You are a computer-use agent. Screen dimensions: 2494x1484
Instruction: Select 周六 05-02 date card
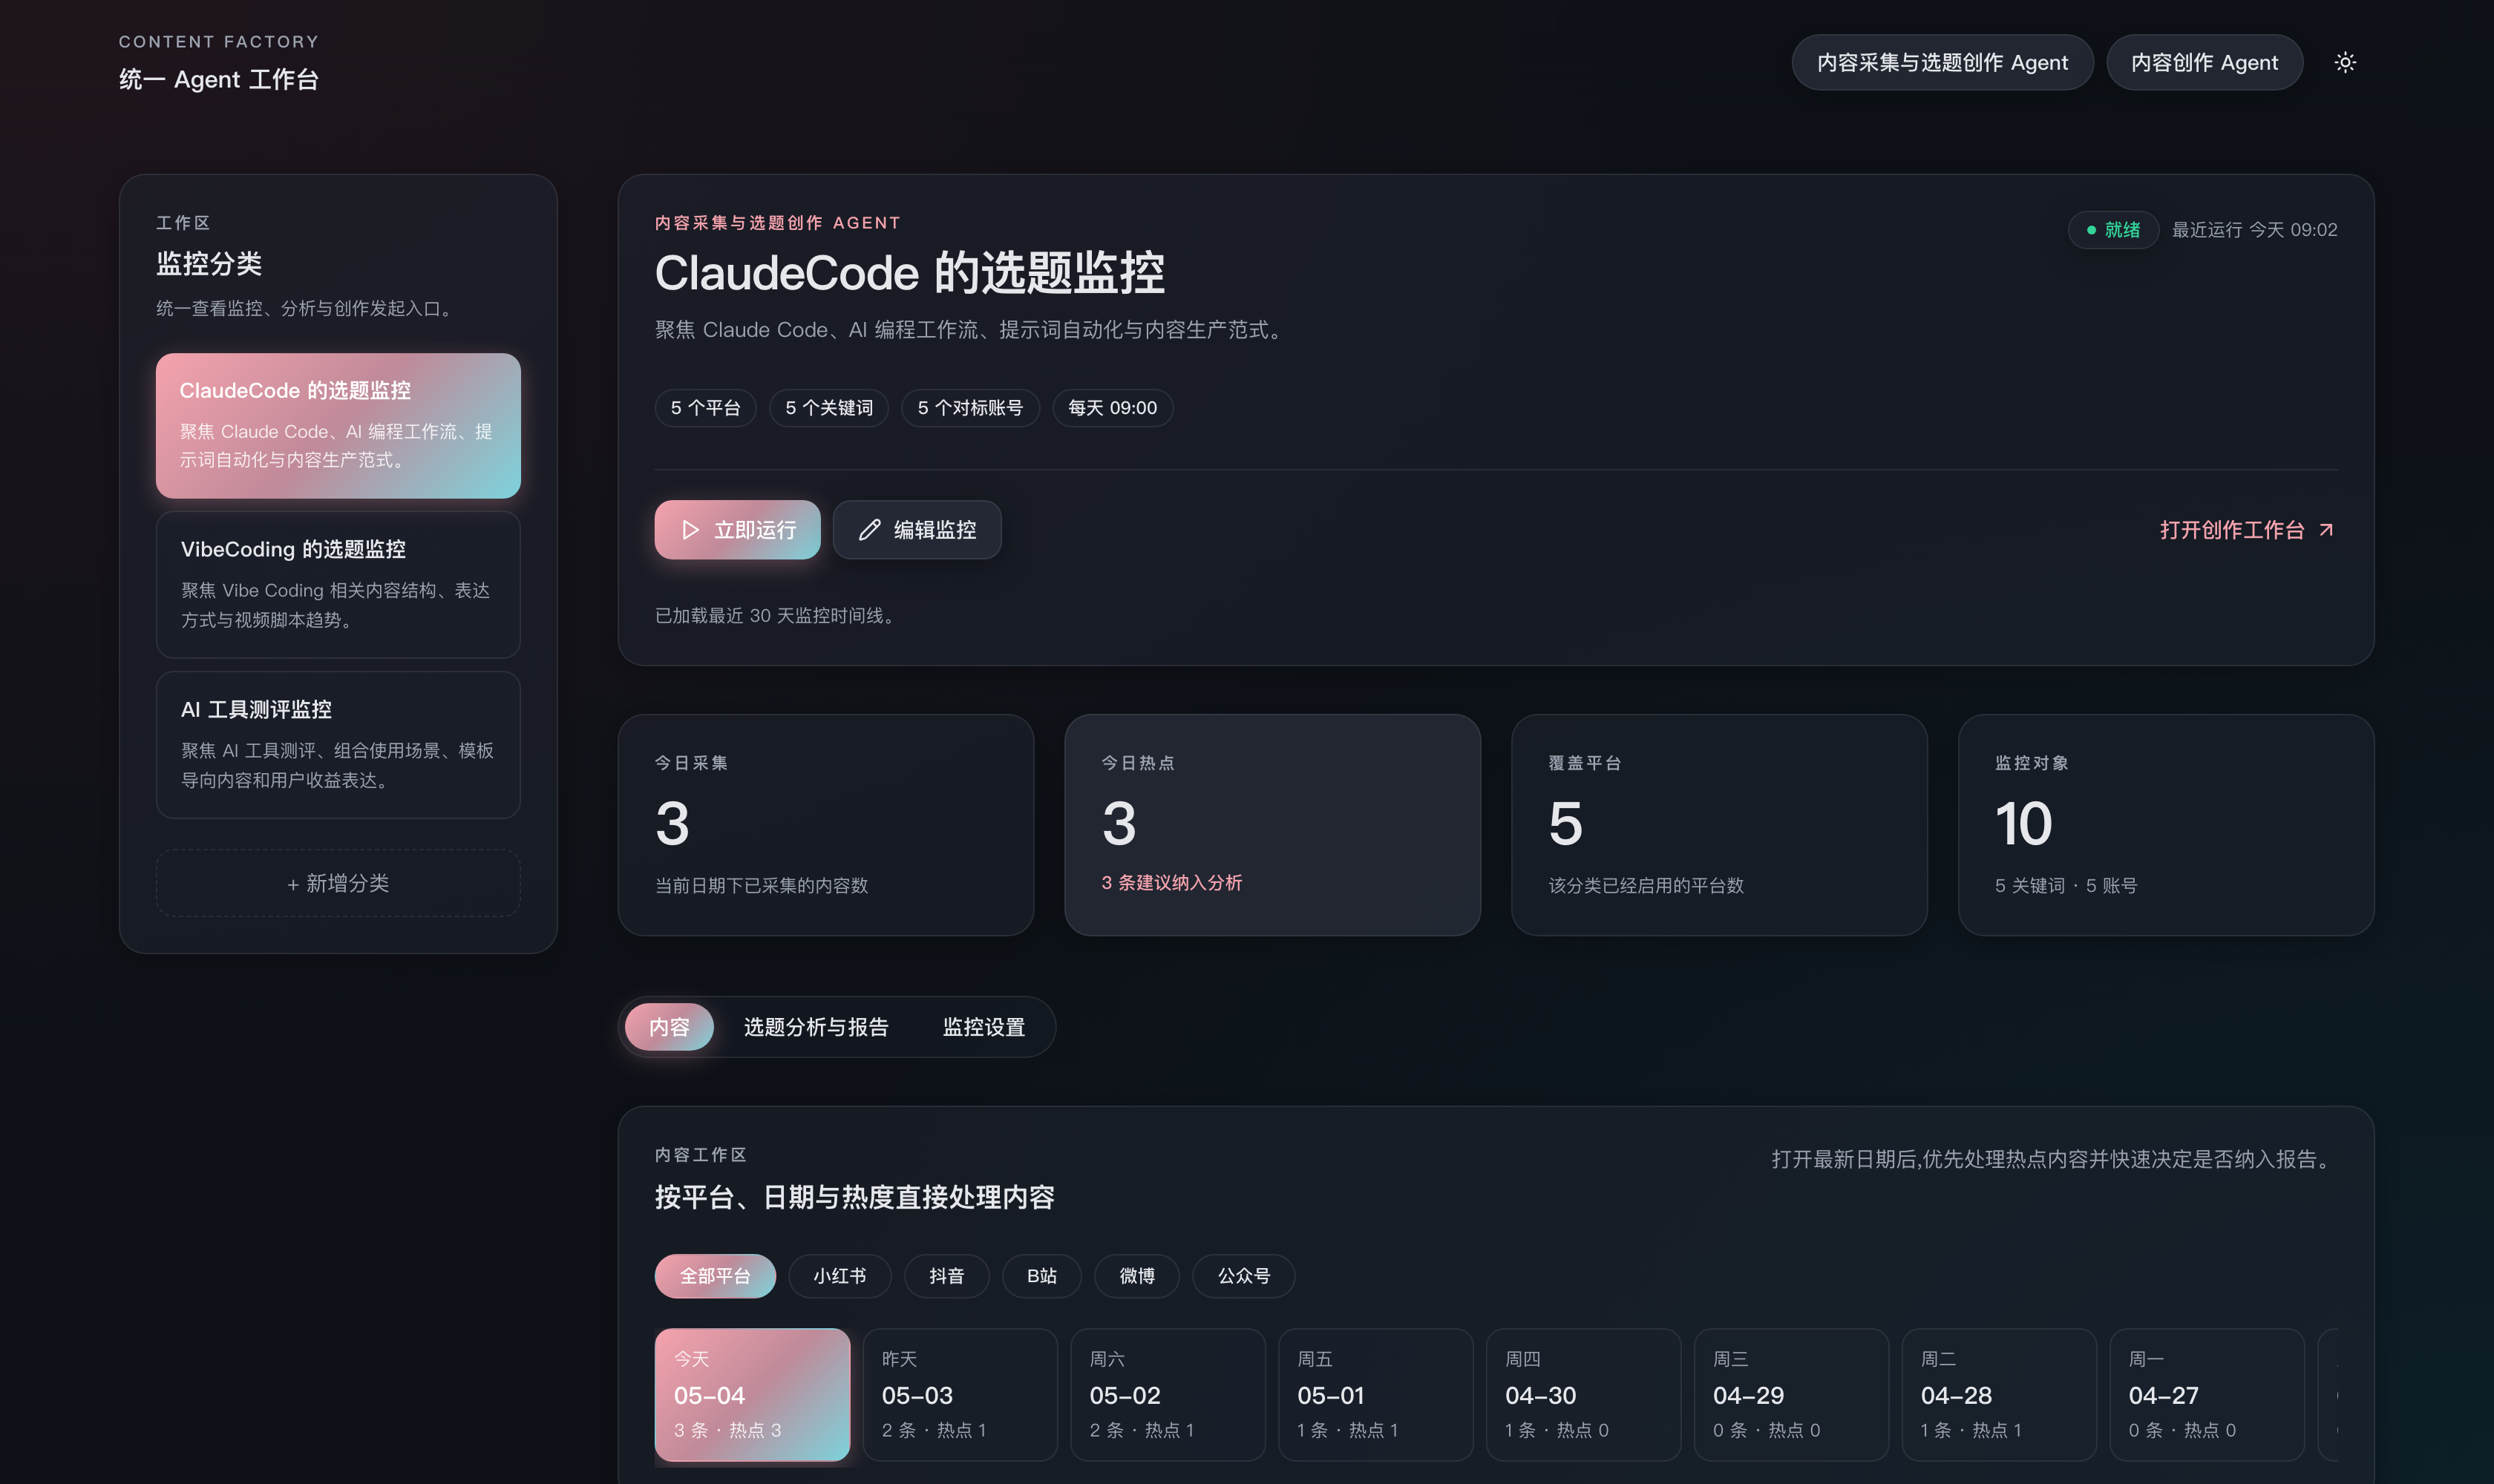click(x=1168, y=1394)
